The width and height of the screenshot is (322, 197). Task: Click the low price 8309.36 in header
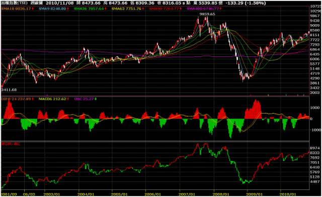pyautogui.click(x=145, y=3)
